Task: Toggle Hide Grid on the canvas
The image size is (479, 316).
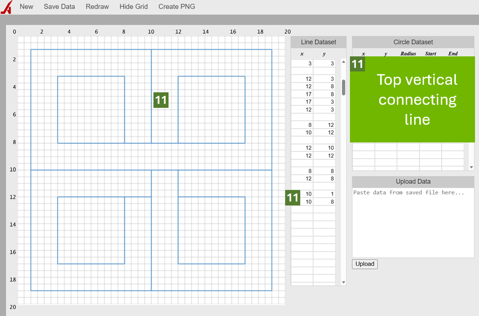Action: coord(133,7)
